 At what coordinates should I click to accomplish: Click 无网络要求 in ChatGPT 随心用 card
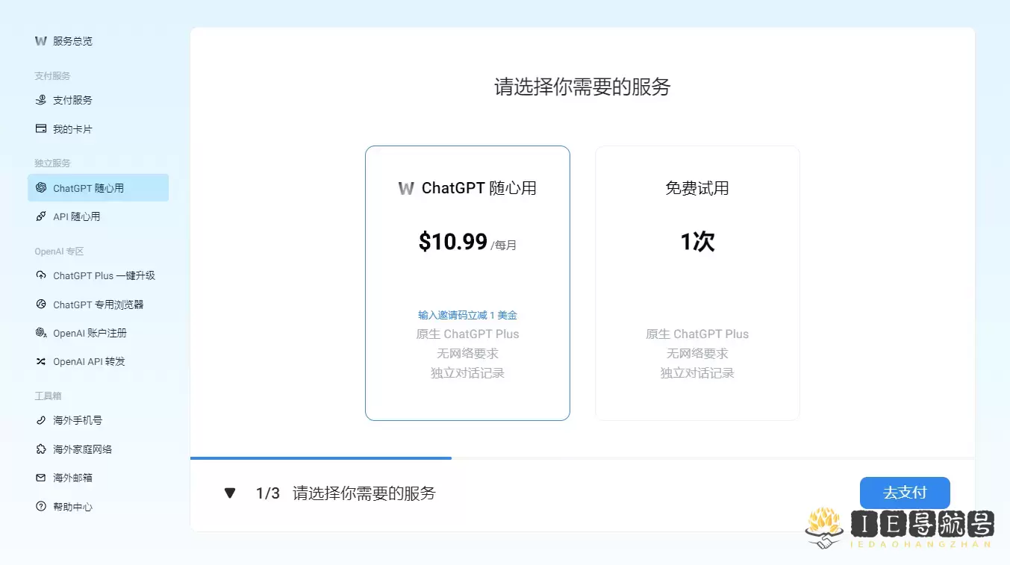[467, 354]
